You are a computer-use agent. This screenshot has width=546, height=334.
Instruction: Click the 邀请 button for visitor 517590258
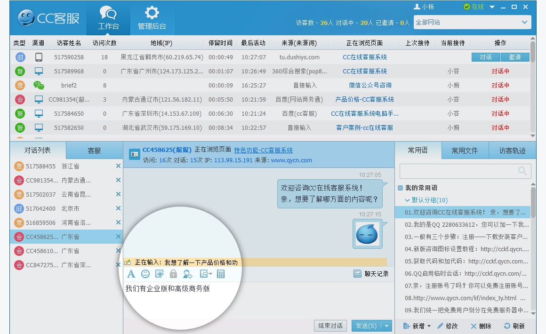pyautogui.click(x=515, y=57)
